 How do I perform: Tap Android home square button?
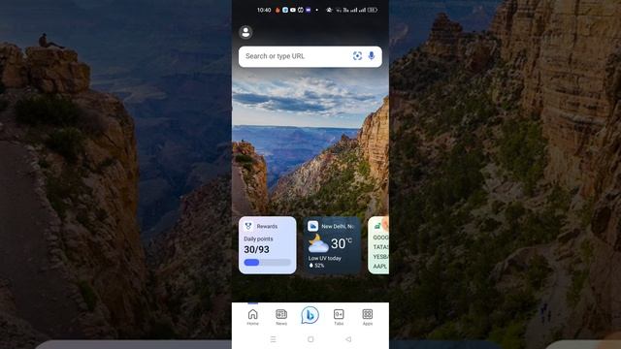(x=310, y=339)
